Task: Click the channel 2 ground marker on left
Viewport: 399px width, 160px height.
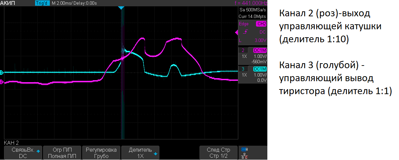Action: click(2, 82)
